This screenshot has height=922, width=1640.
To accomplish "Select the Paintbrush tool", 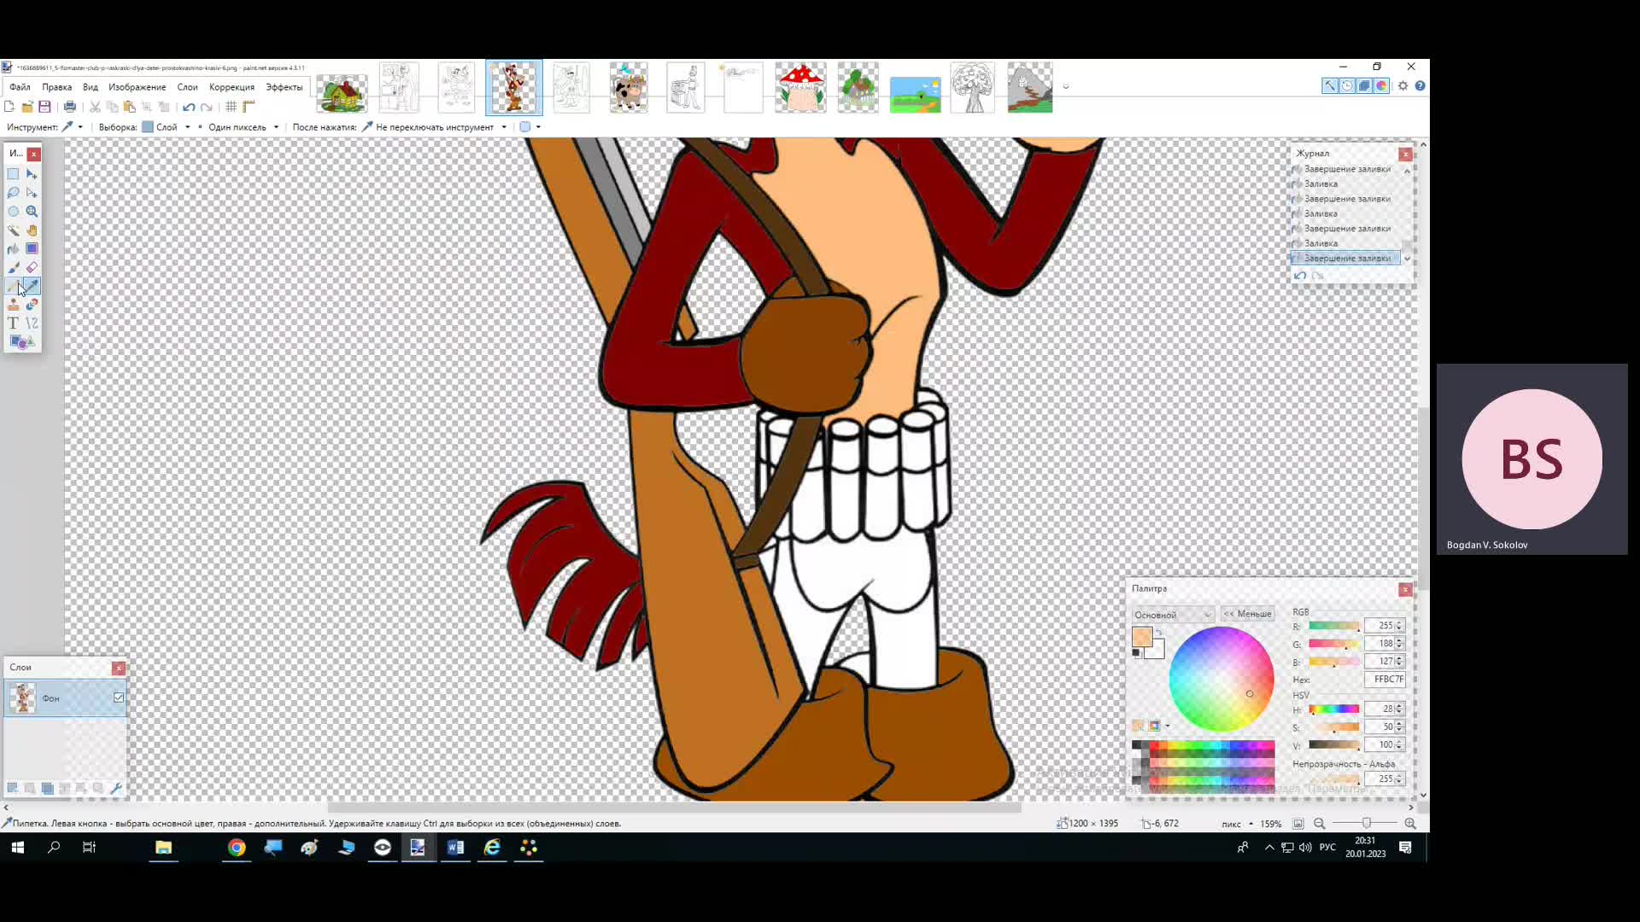I will (x=13, y=267).
